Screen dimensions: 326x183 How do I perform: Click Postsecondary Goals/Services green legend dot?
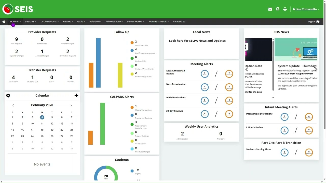tap(132, 124)
